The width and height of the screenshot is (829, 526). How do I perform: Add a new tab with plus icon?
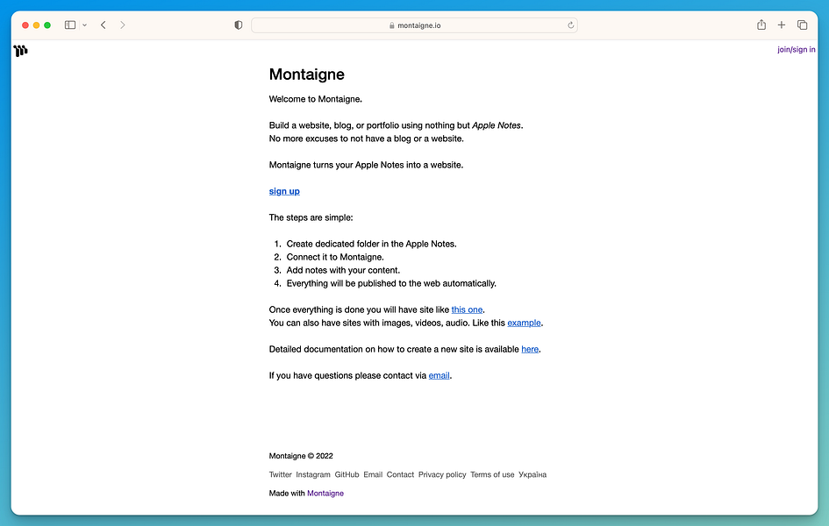(782, 25)
